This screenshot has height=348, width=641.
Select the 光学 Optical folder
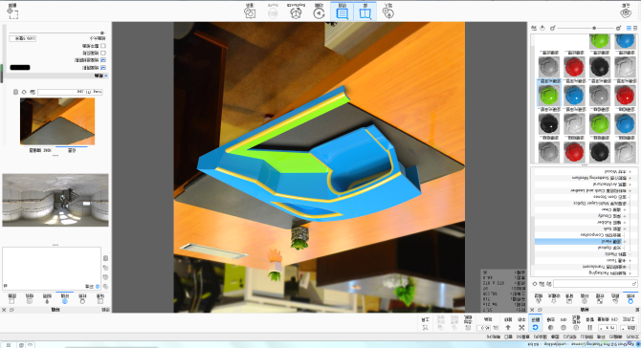pyautogui.click(x=609, y=248)
